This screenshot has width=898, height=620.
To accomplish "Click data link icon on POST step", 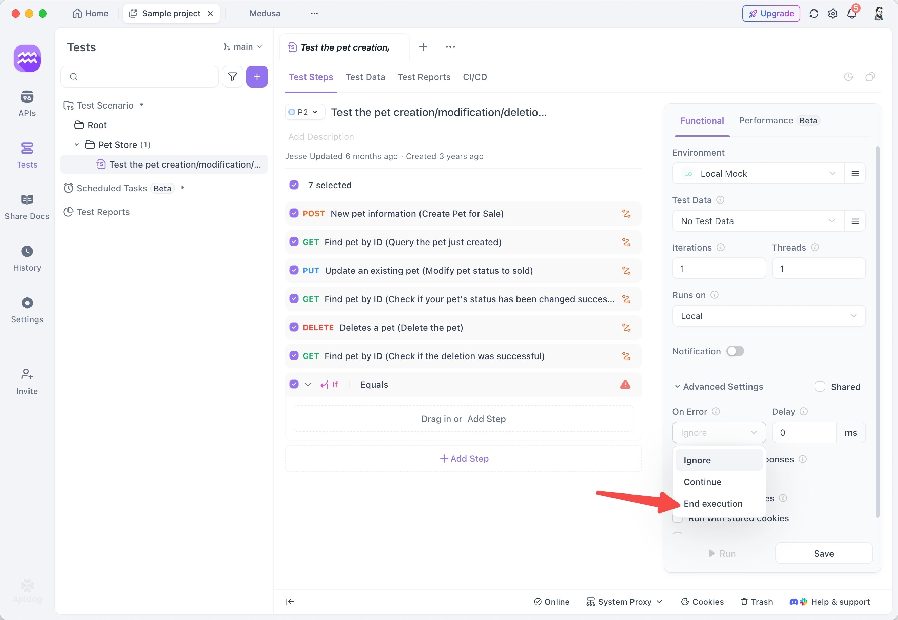I will (x=626, y=214).
